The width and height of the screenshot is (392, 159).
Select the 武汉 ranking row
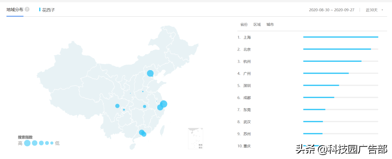308,122
